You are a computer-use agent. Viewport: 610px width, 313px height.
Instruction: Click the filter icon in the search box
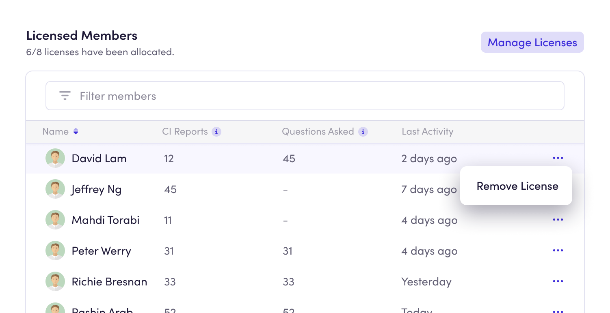click(65, 96)
